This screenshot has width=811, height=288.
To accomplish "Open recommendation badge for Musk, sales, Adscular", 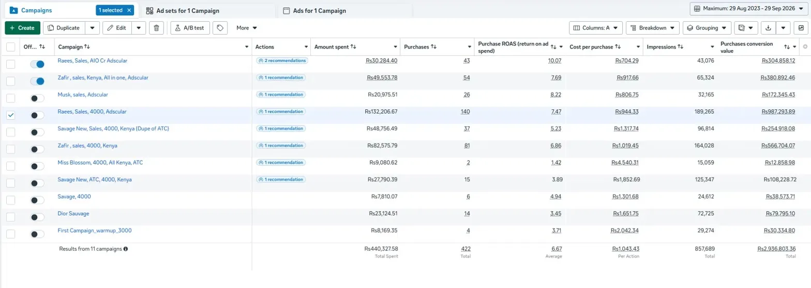I will click(x=280, y=94).
